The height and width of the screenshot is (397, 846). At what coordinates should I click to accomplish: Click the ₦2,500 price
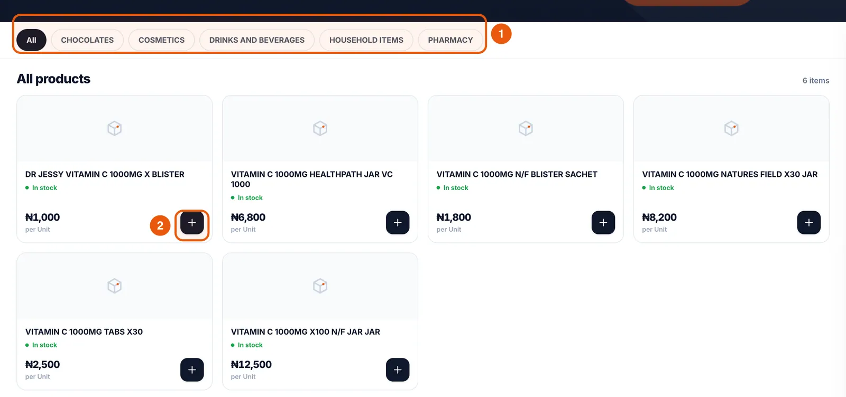tap(43, 365)
